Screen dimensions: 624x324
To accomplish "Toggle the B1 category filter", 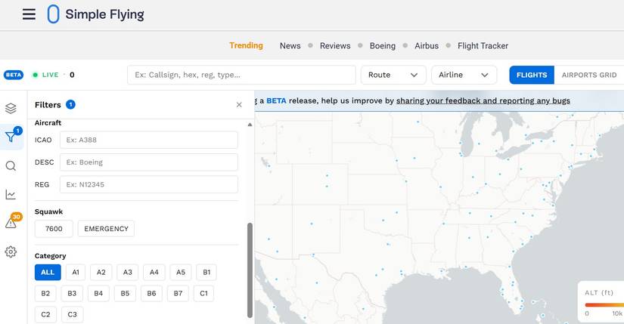I will pos(206,273).
